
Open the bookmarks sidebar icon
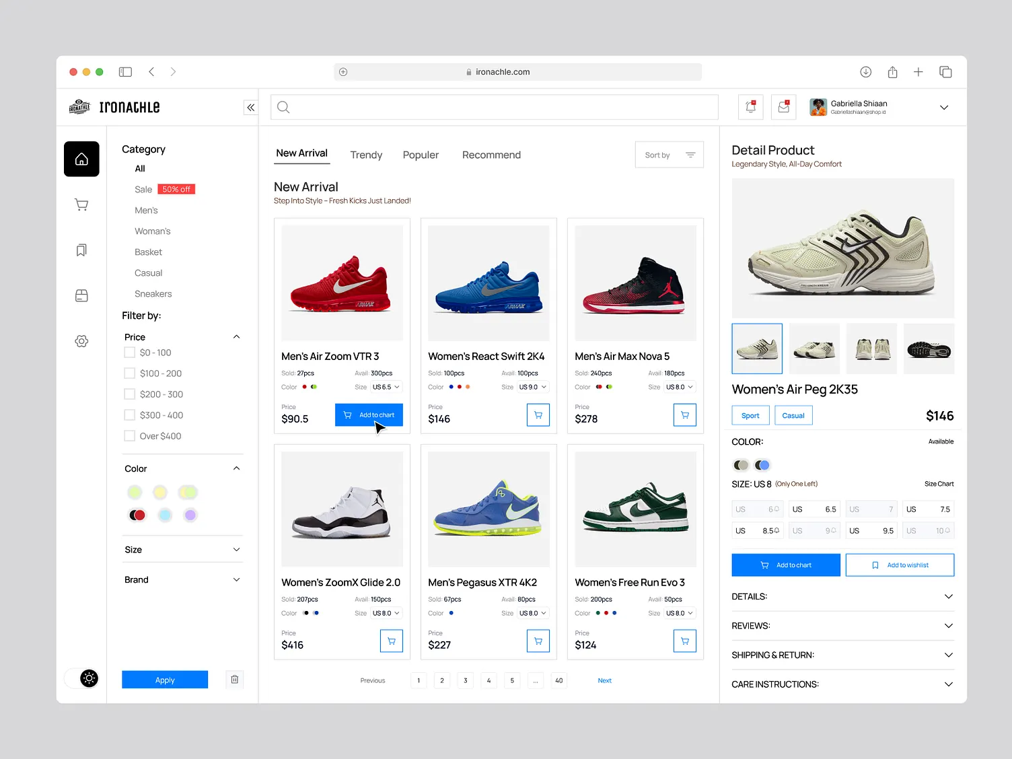pyautogui.click(x=81, y=250)
